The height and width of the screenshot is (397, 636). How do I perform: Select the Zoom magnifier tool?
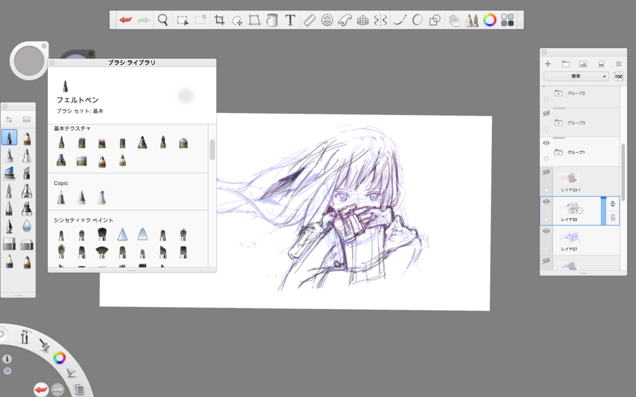coord(163,20)
